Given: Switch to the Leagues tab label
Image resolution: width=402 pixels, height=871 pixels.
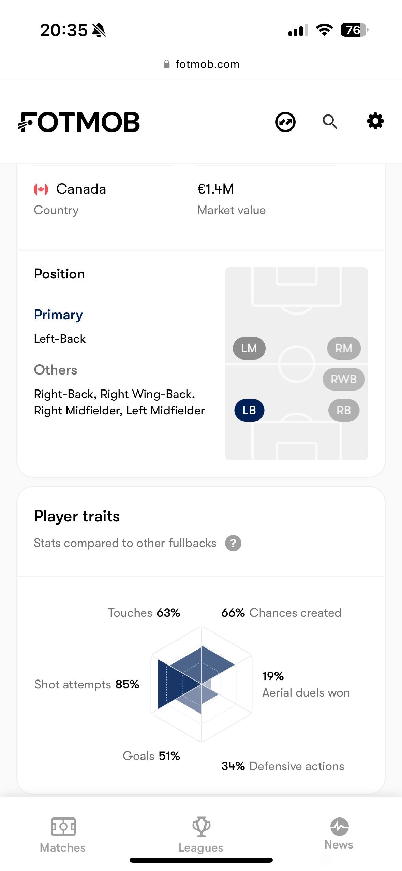Looking at the screenshot, I should point(201,847).
